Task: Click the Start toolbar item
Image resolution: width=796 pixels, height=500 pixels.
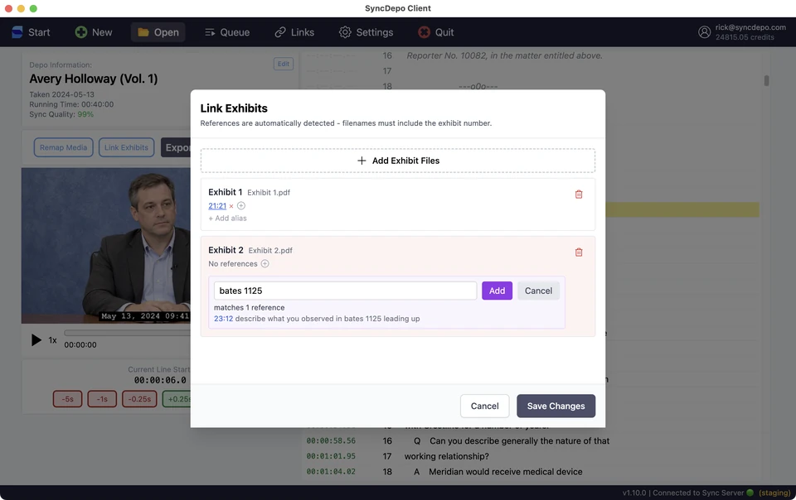Action: [31, 32]
